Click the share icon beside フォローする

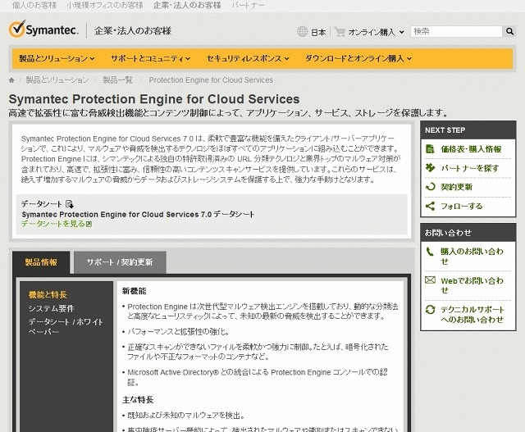pos(430,206)
